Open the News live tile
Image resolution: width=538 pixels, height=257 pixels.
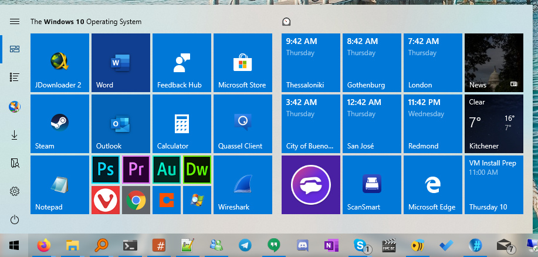pyautogui.click(x=494, y=62)
